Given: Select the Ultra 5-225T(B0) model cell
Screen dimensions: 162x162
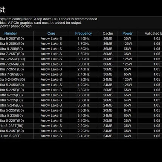Looking at the screenshot, I should tap(12, 121).
